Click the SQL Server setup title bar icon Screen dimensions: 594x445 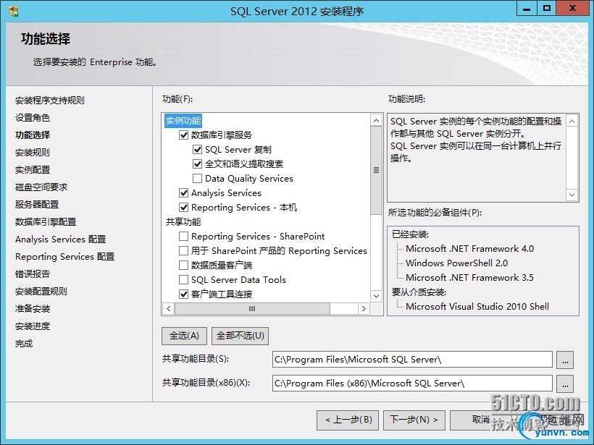pos(14,11)
